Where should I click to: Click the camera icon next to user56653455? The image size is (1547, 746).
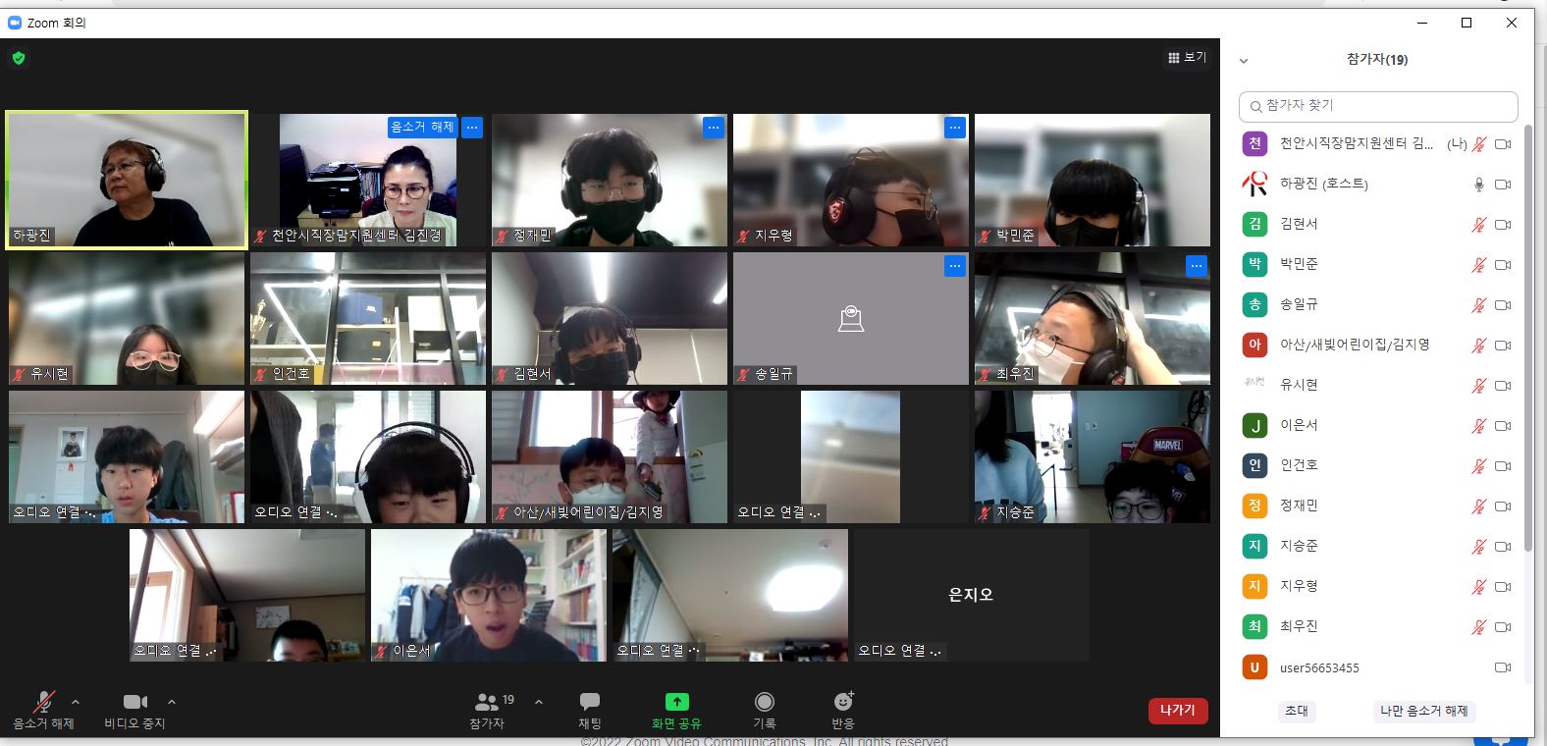point(1502,667)
